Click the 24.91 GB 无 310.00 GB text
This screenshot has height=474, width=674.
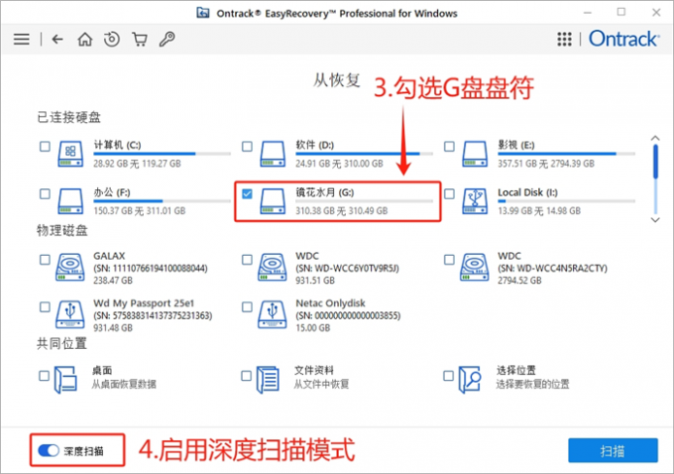(x=339, y=164)
